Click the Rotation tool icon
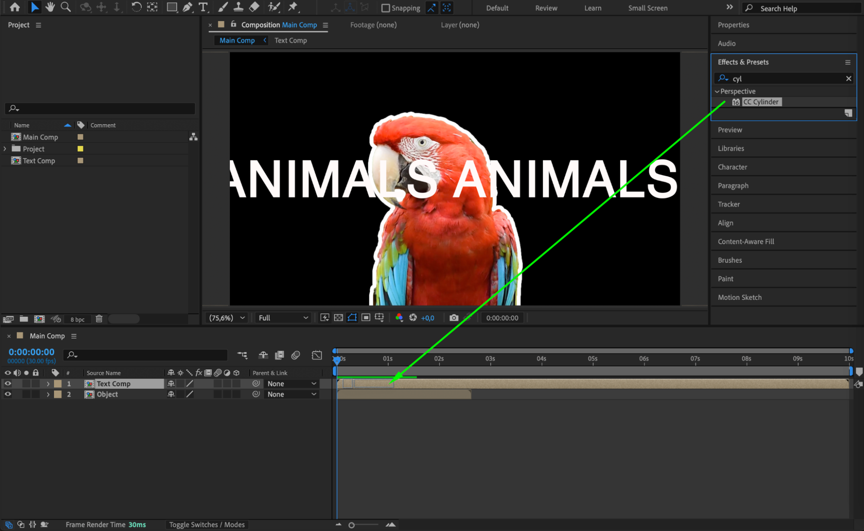The width and height of the screenshot is (864, 531). (x=136, y=7)
